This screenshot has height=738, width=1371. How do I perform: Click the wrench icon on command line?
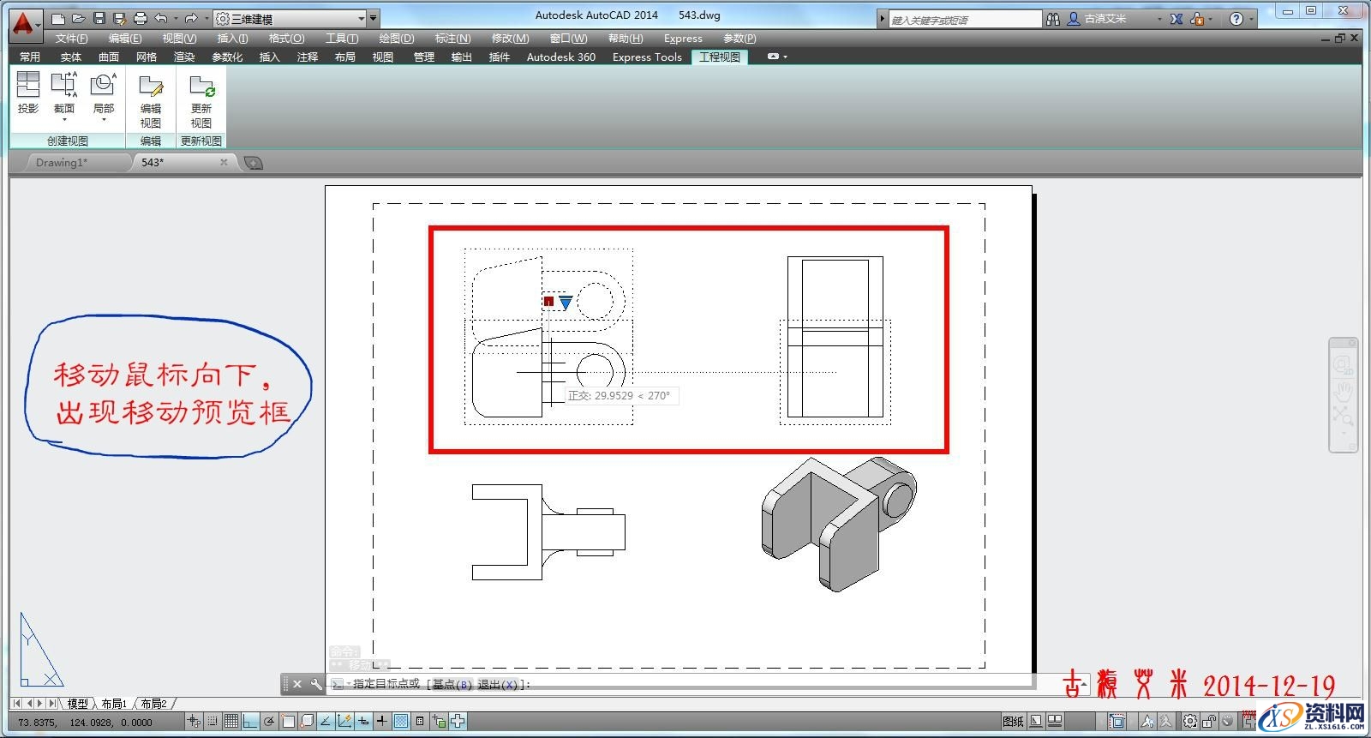coord(316,684)
